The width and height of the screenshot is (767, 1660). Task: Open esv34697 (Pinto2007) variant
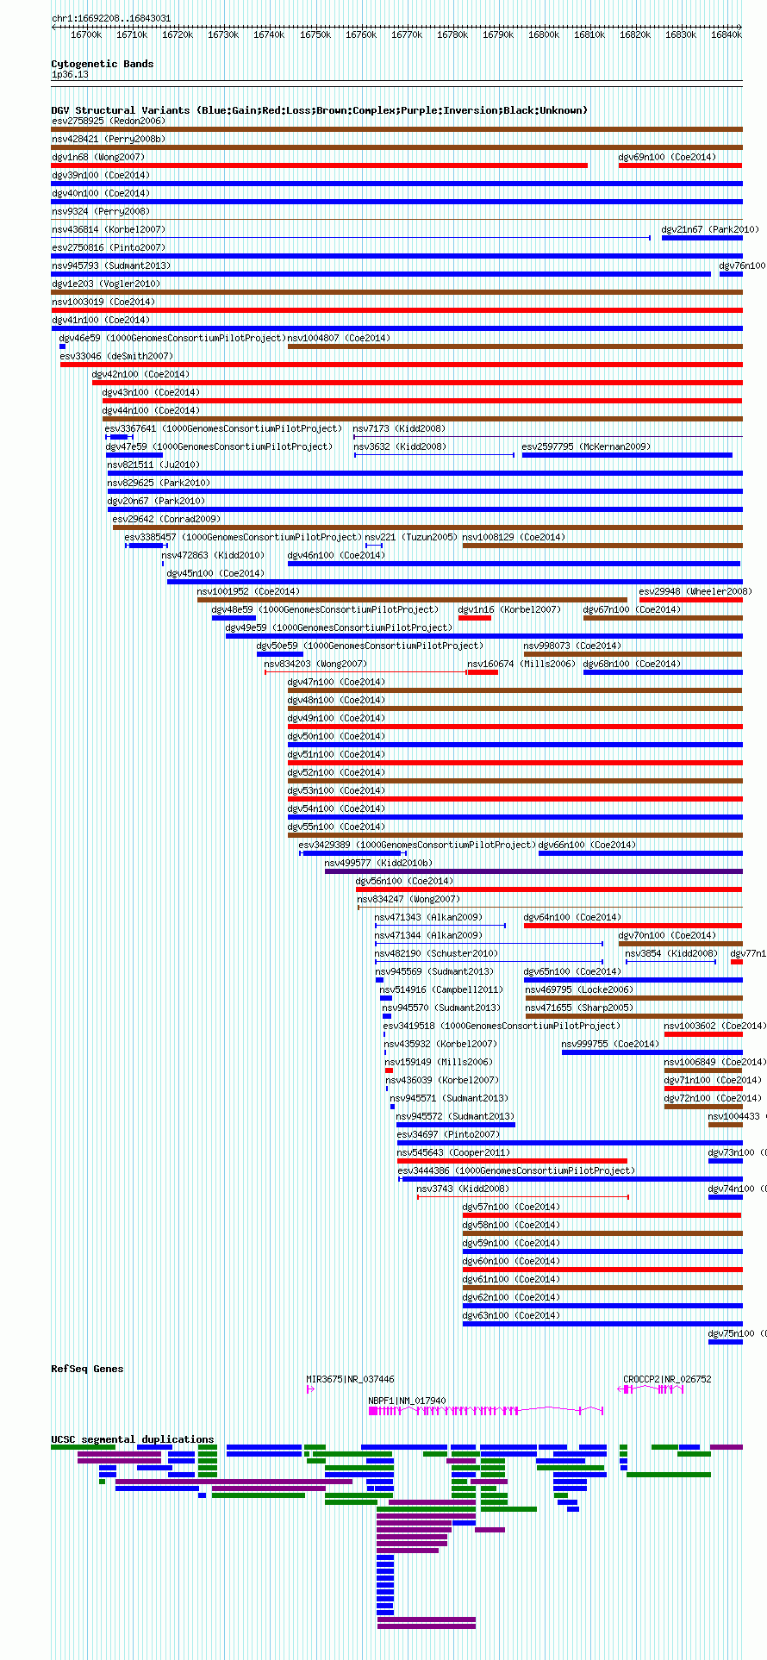(449, 1134)
